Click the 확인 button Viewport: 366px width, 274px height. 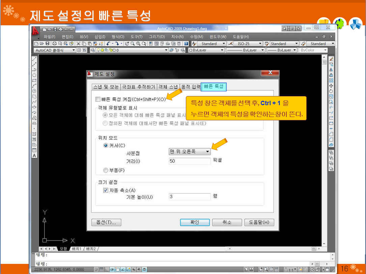(195, 222)
